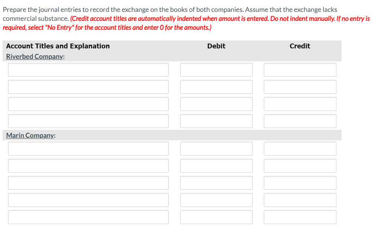This screenshot has width=378, height=227.
Task: Click Marin fifth row account title field
Action: click(88, 217)
